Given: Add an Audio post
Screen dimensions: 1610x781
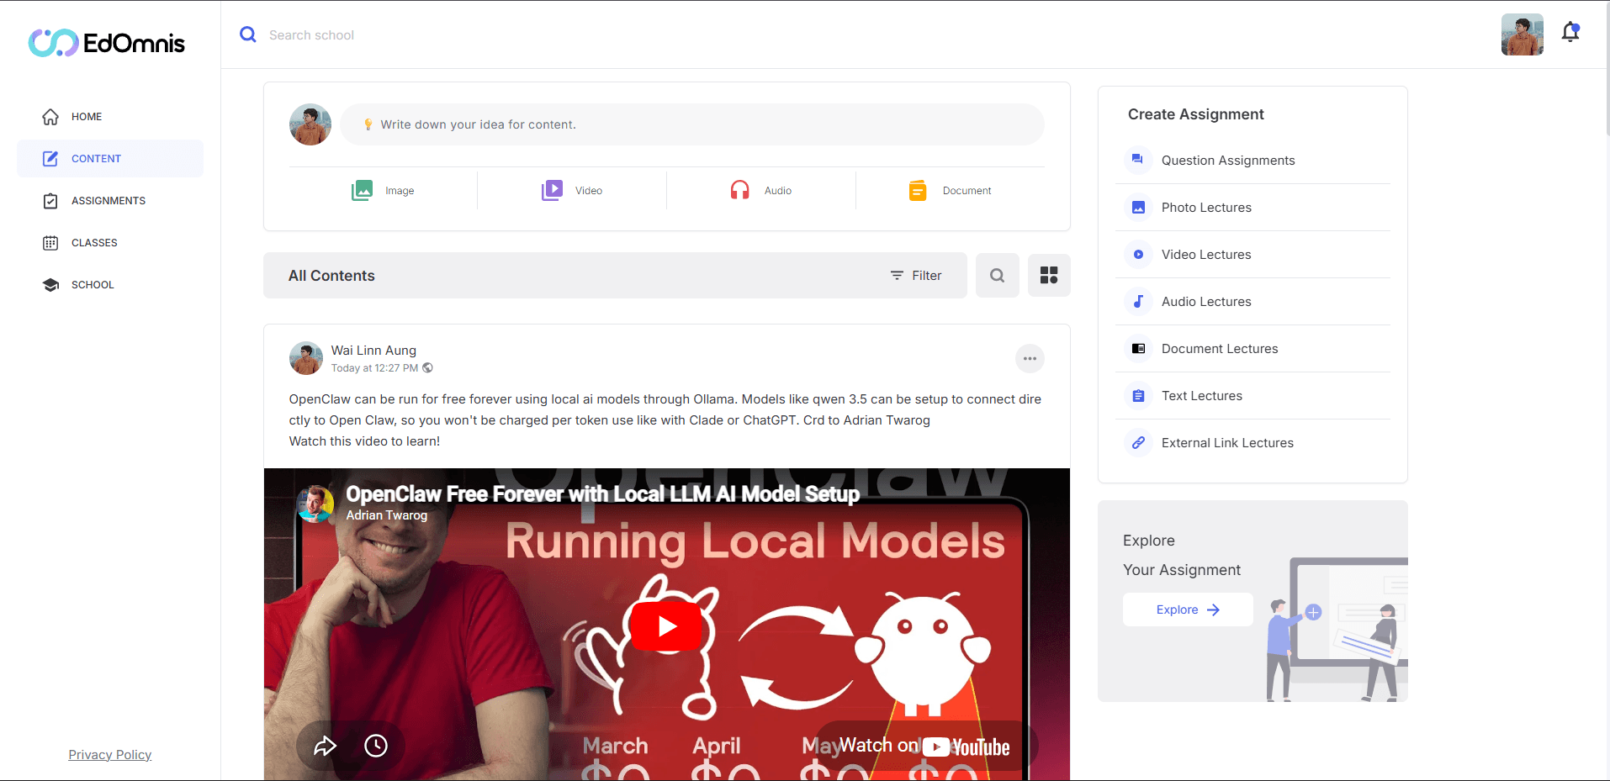Looking at the screenshot, I should coord(761,191).
